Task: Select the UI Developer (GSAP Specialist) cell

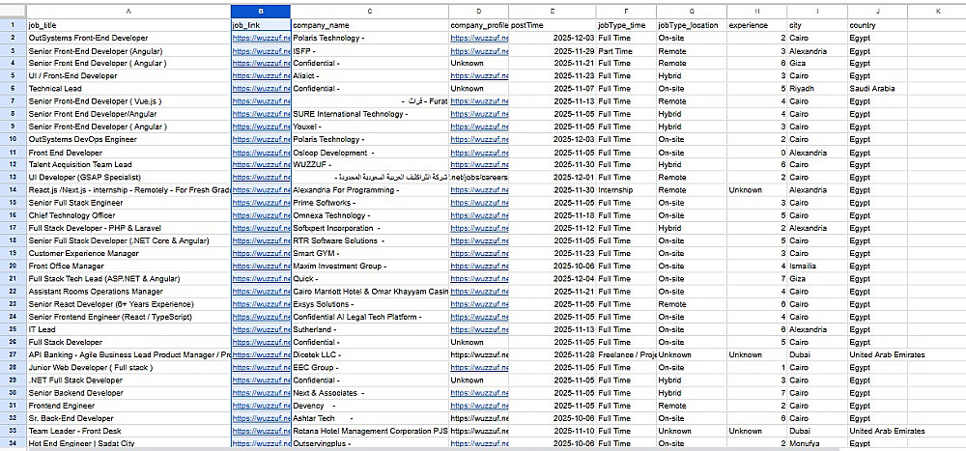Action: pos(128,178)
